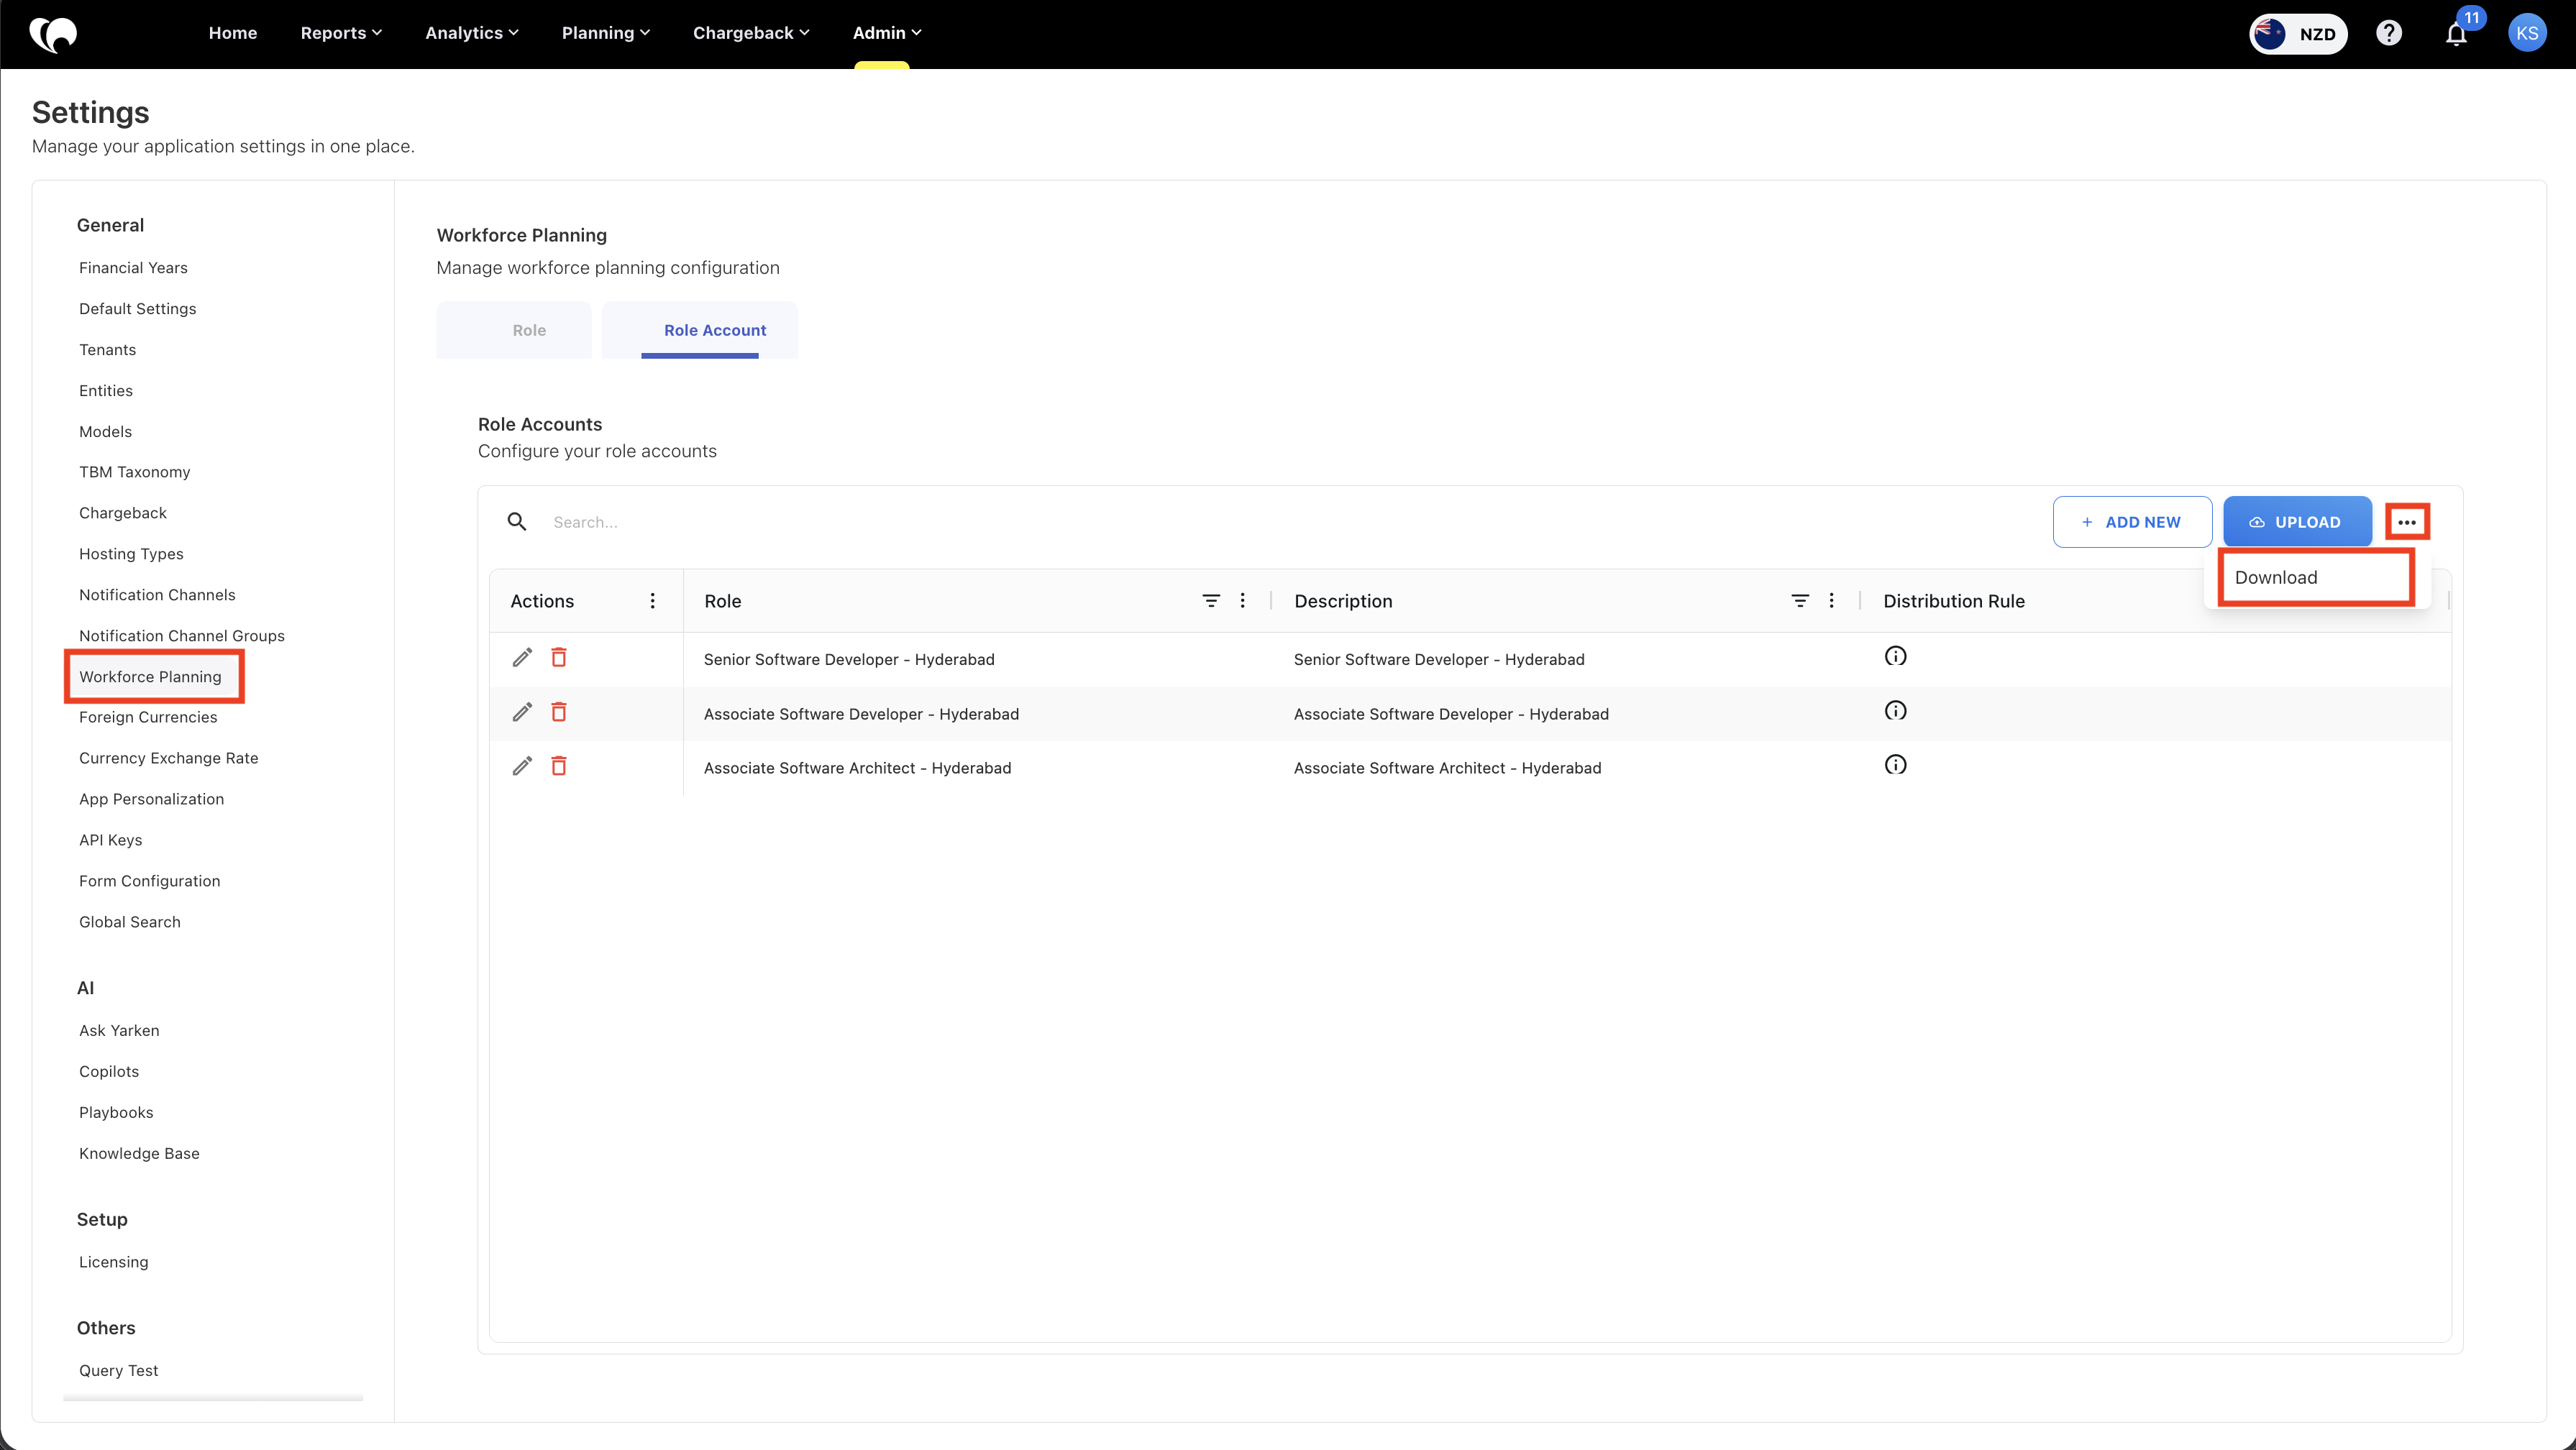
Task: Open the KS user avatar menu
Action: pyautogui.click(x=2527, y=33)
